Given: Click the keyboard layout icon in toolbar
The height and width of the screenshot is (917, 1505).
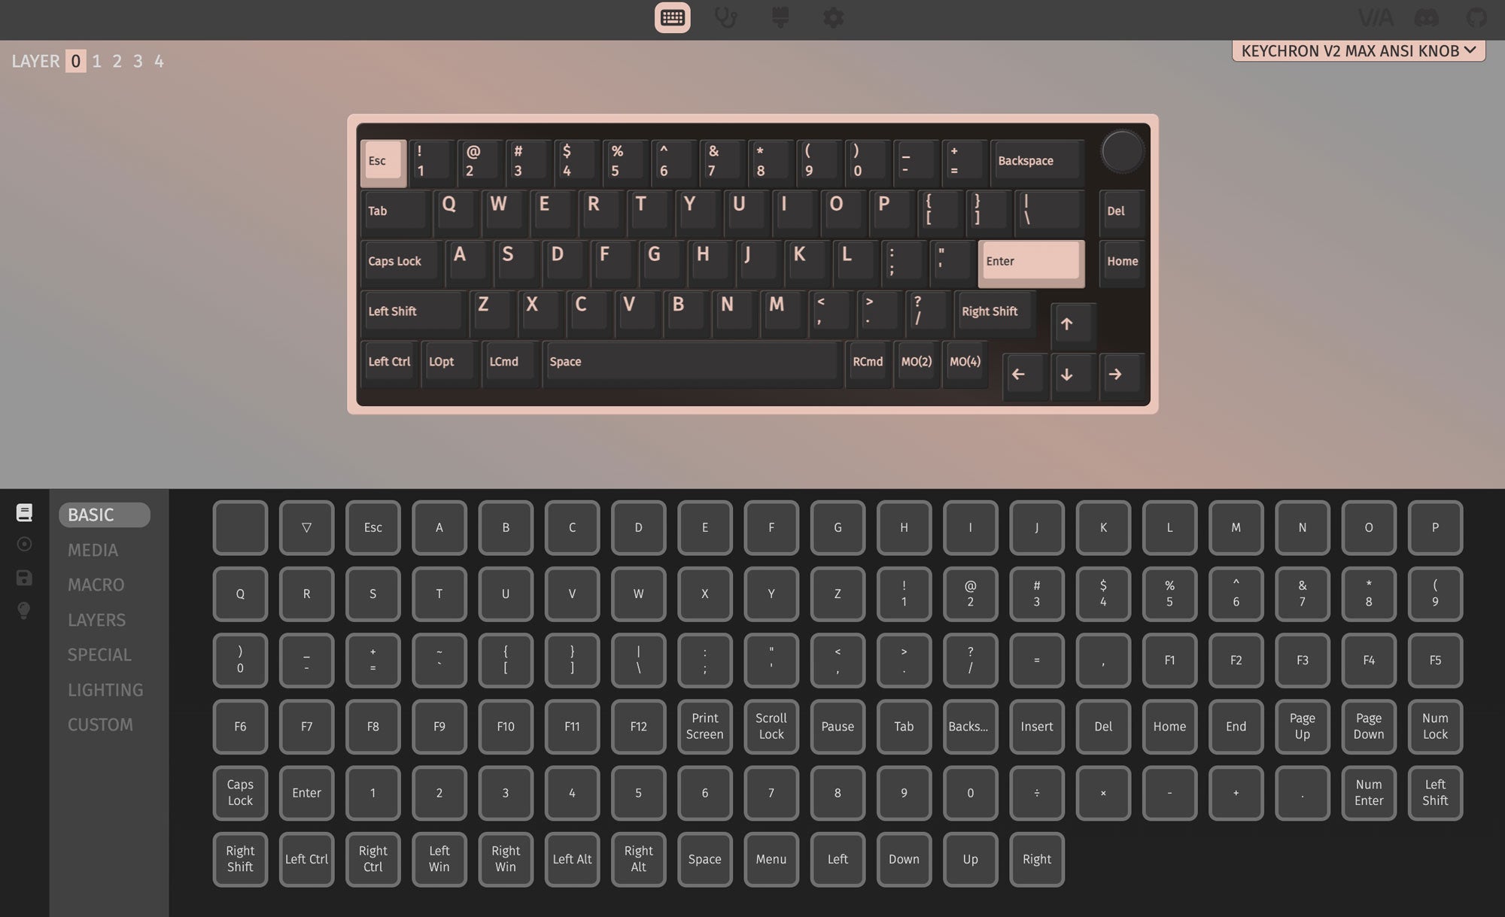Looking at the screenshot, I should [670, 16].
